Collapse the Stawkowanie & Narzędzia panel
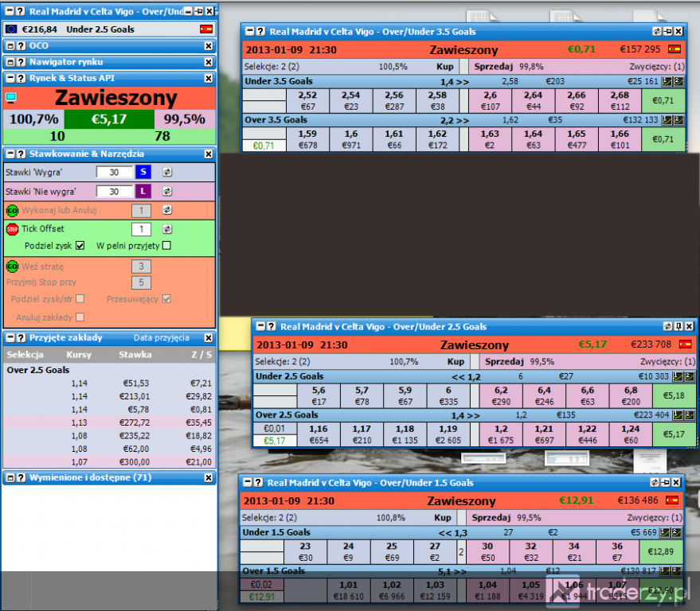Image resolution: width=700 pixels, height=611 pixels. (x=10, y=154)
